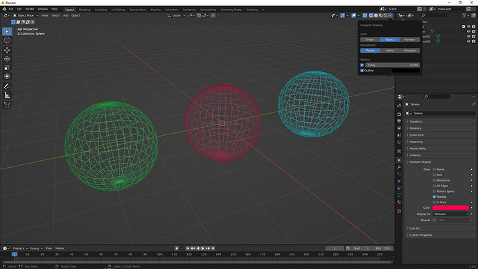
Task: Select the Measure tool
Action: [7, 96]
